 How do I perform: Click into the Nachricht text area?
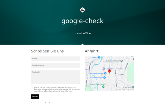(x=56, y=77)
